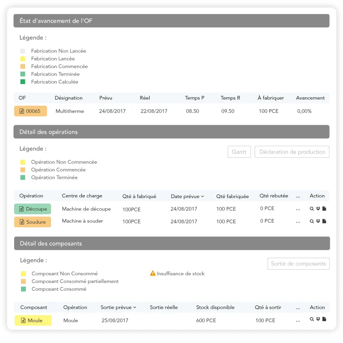343x343 pixels.
Task: Open Déclaration de production
Action: tap(292, 152)
